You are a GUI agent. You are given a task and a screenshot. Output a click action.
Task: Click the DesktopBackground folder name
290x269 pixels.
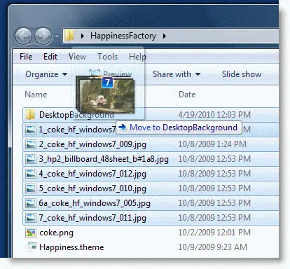coord(76,115)
